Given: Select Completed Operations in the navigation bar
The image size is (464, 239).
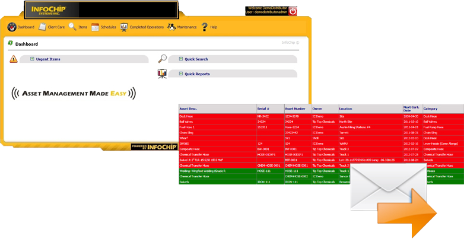Looking at the screenshot, I should pyautogui.click(x=142, y=27).
